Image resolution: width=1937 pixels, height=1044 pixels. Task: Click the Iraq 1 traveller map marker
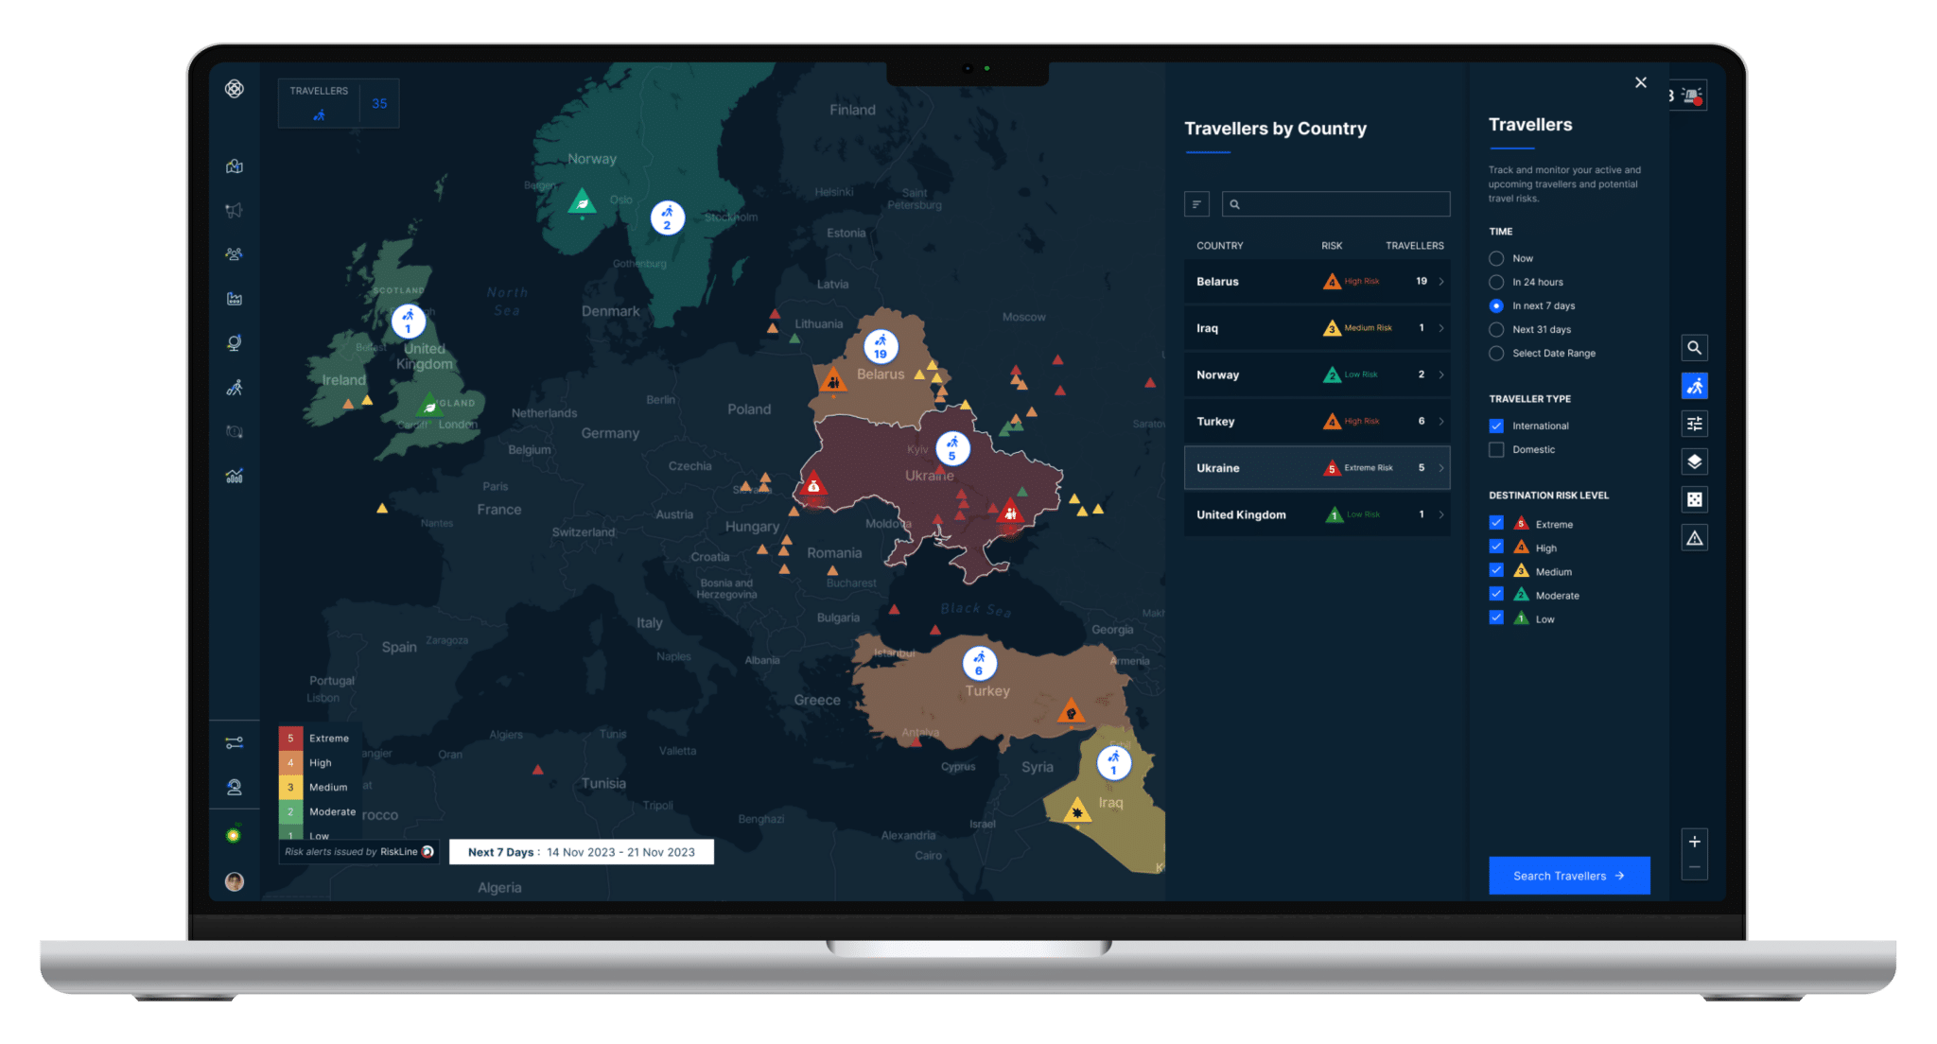(x=1113, y=763)
